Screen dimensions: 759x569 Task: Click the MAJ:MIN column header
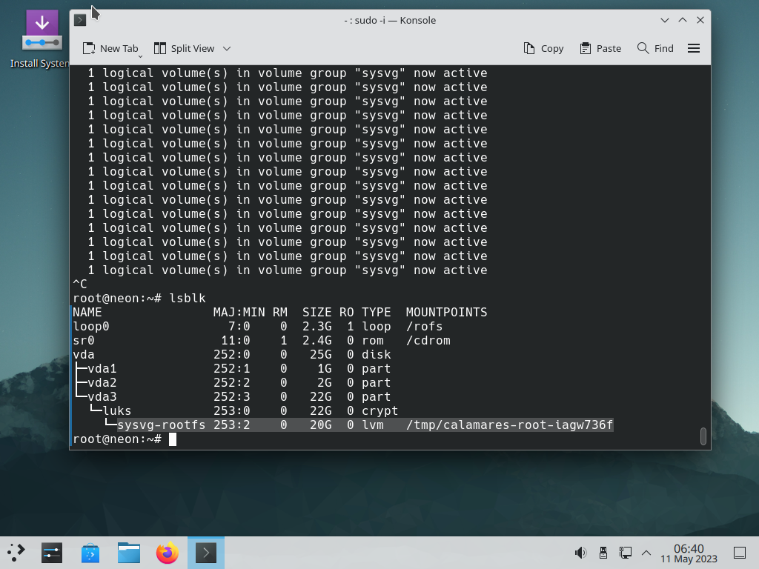[239, 313]
